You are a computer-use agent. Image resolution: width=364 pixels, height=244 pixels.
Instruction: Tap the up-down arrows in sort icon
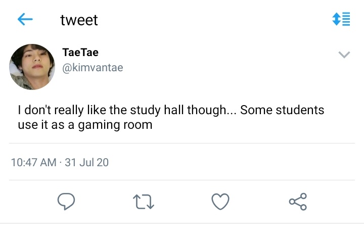pyautogui.click(x=336, y=19)
